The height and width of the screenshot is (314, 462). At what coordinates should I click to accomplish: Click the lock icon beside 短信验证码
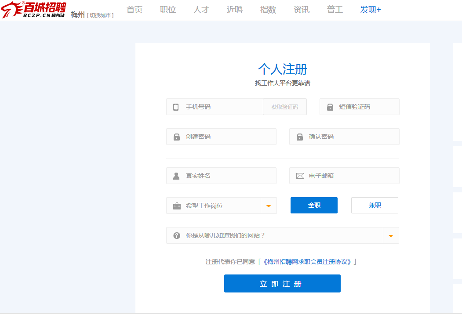tap(330, 107)
